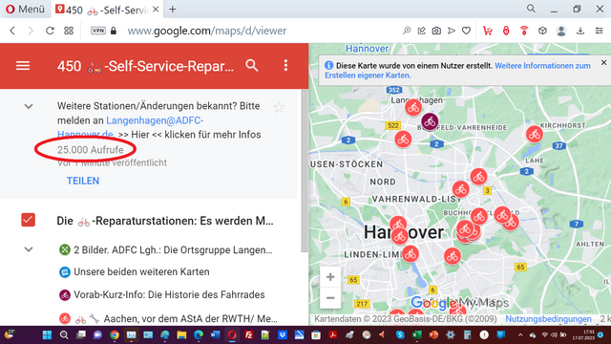Take a snapshot with the camera icon
This screenshot has height=344, width=611.
tap(436, 31)
